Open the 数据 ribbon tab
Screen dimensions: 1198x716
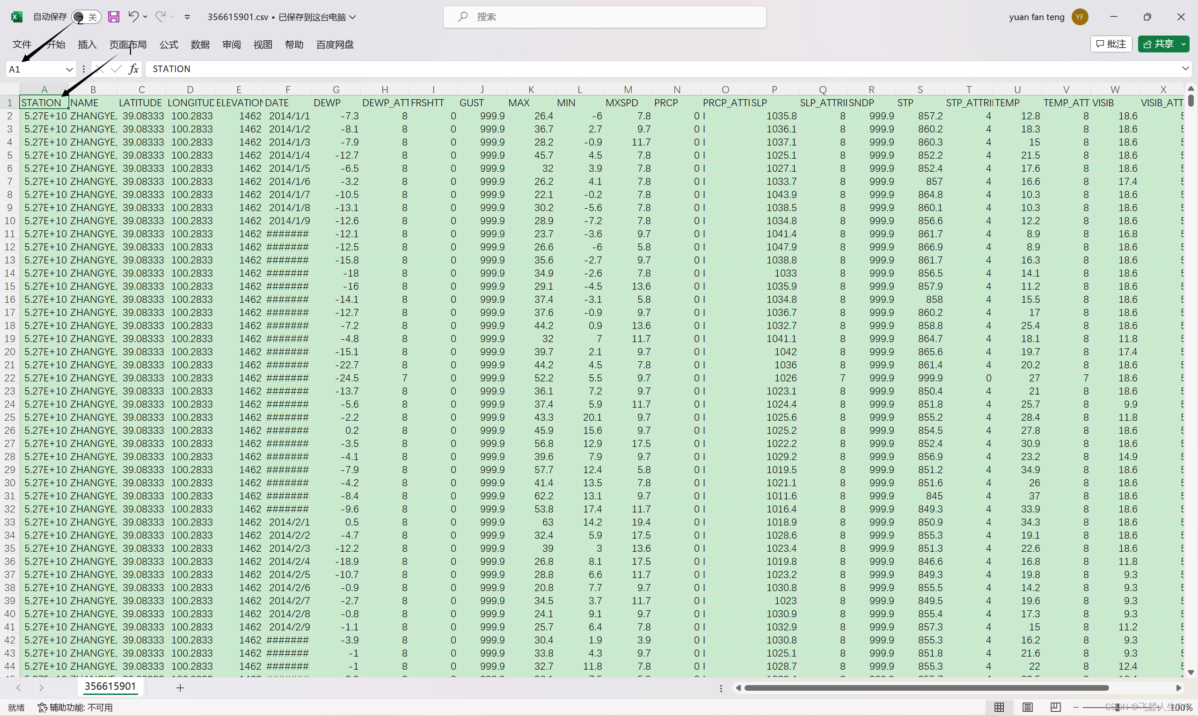(200, 44)
